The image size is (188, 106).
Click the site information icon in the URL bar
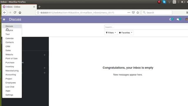pos(38,12)
